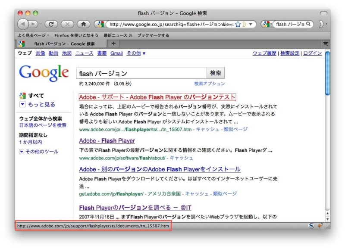Show more toolbar items with chevron button
This screenshot has width=345, height=249.
[323, 24]
